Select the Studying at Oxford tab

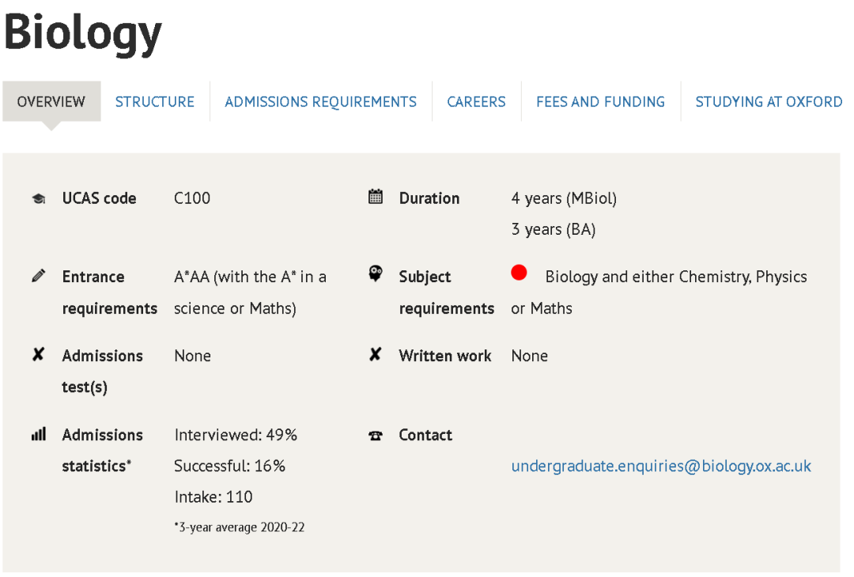[768, 102]
